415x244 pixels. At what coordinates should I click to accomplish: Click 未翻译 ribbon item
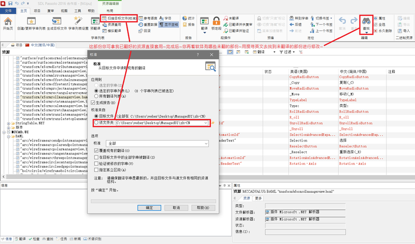click(x=231, y=18)
